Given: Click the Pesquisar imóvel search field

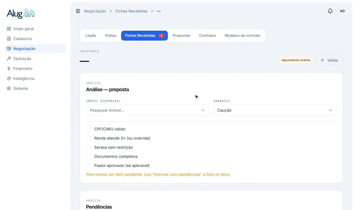Looking at the screenshot, I should point(147,110).
